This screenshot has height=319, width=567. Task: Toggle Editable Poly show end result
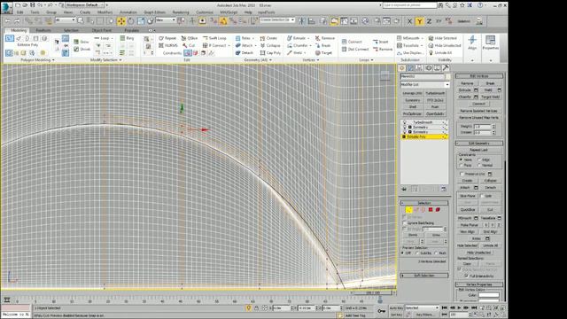coord(415,189)
